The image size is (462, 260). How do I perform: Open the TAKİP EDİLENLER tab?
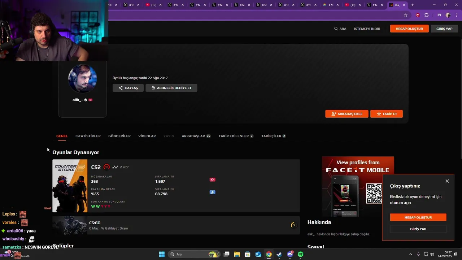(236, 136)
